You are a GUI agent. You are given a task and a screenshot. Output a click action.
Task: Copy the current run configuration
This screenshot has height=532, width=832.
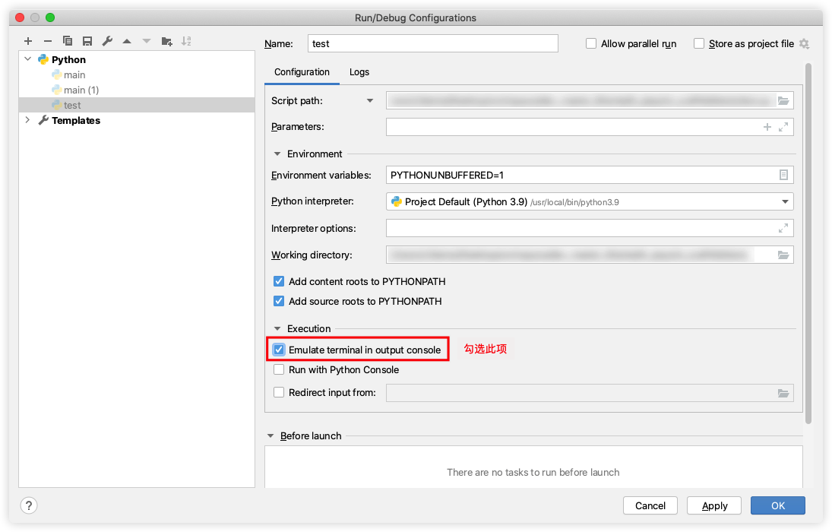67,40
